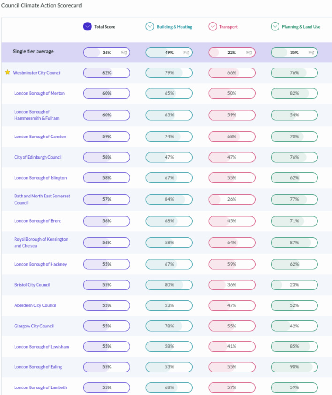Open Glasgow City Council page
The image size is (332, 395).
pyautogui.click(x=34, y=326)
